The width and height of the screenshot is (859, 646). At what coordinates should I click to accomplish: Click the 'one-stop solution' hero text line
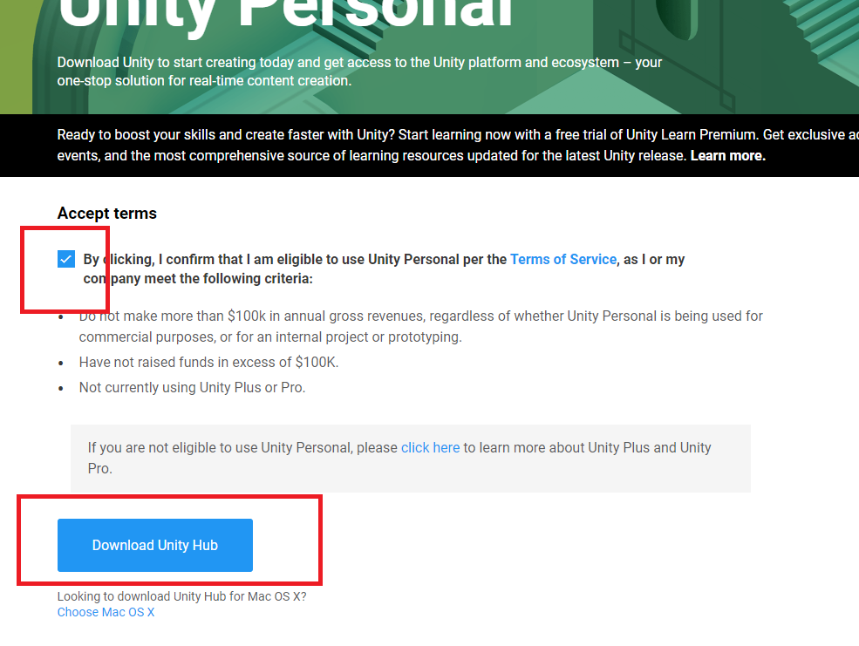(204, 80)
